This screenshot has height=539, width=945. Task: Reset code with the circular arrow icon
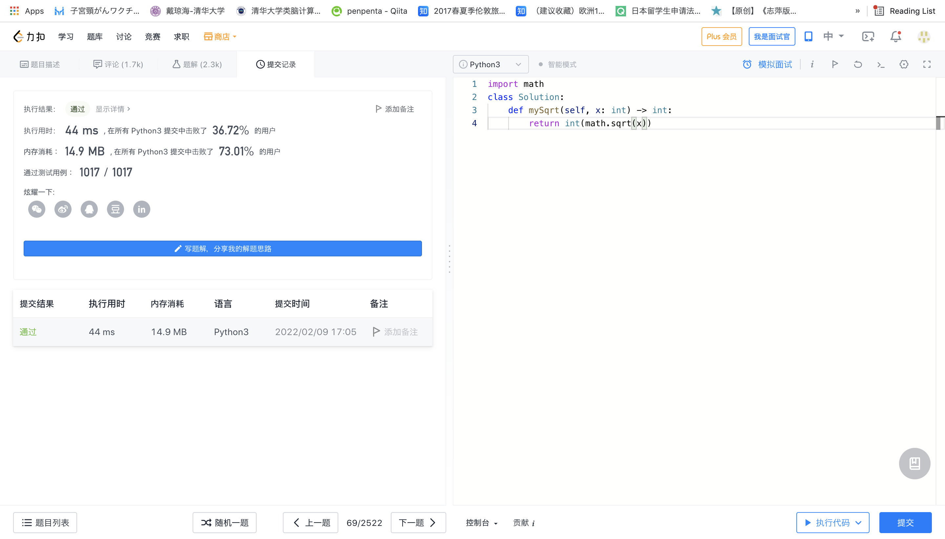[x=858, y=64]
